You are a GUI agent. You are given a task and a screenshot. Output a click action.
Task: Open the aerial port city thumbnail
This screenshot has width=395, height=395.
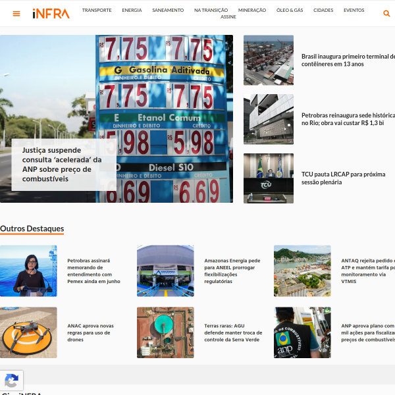coord(302,271)
